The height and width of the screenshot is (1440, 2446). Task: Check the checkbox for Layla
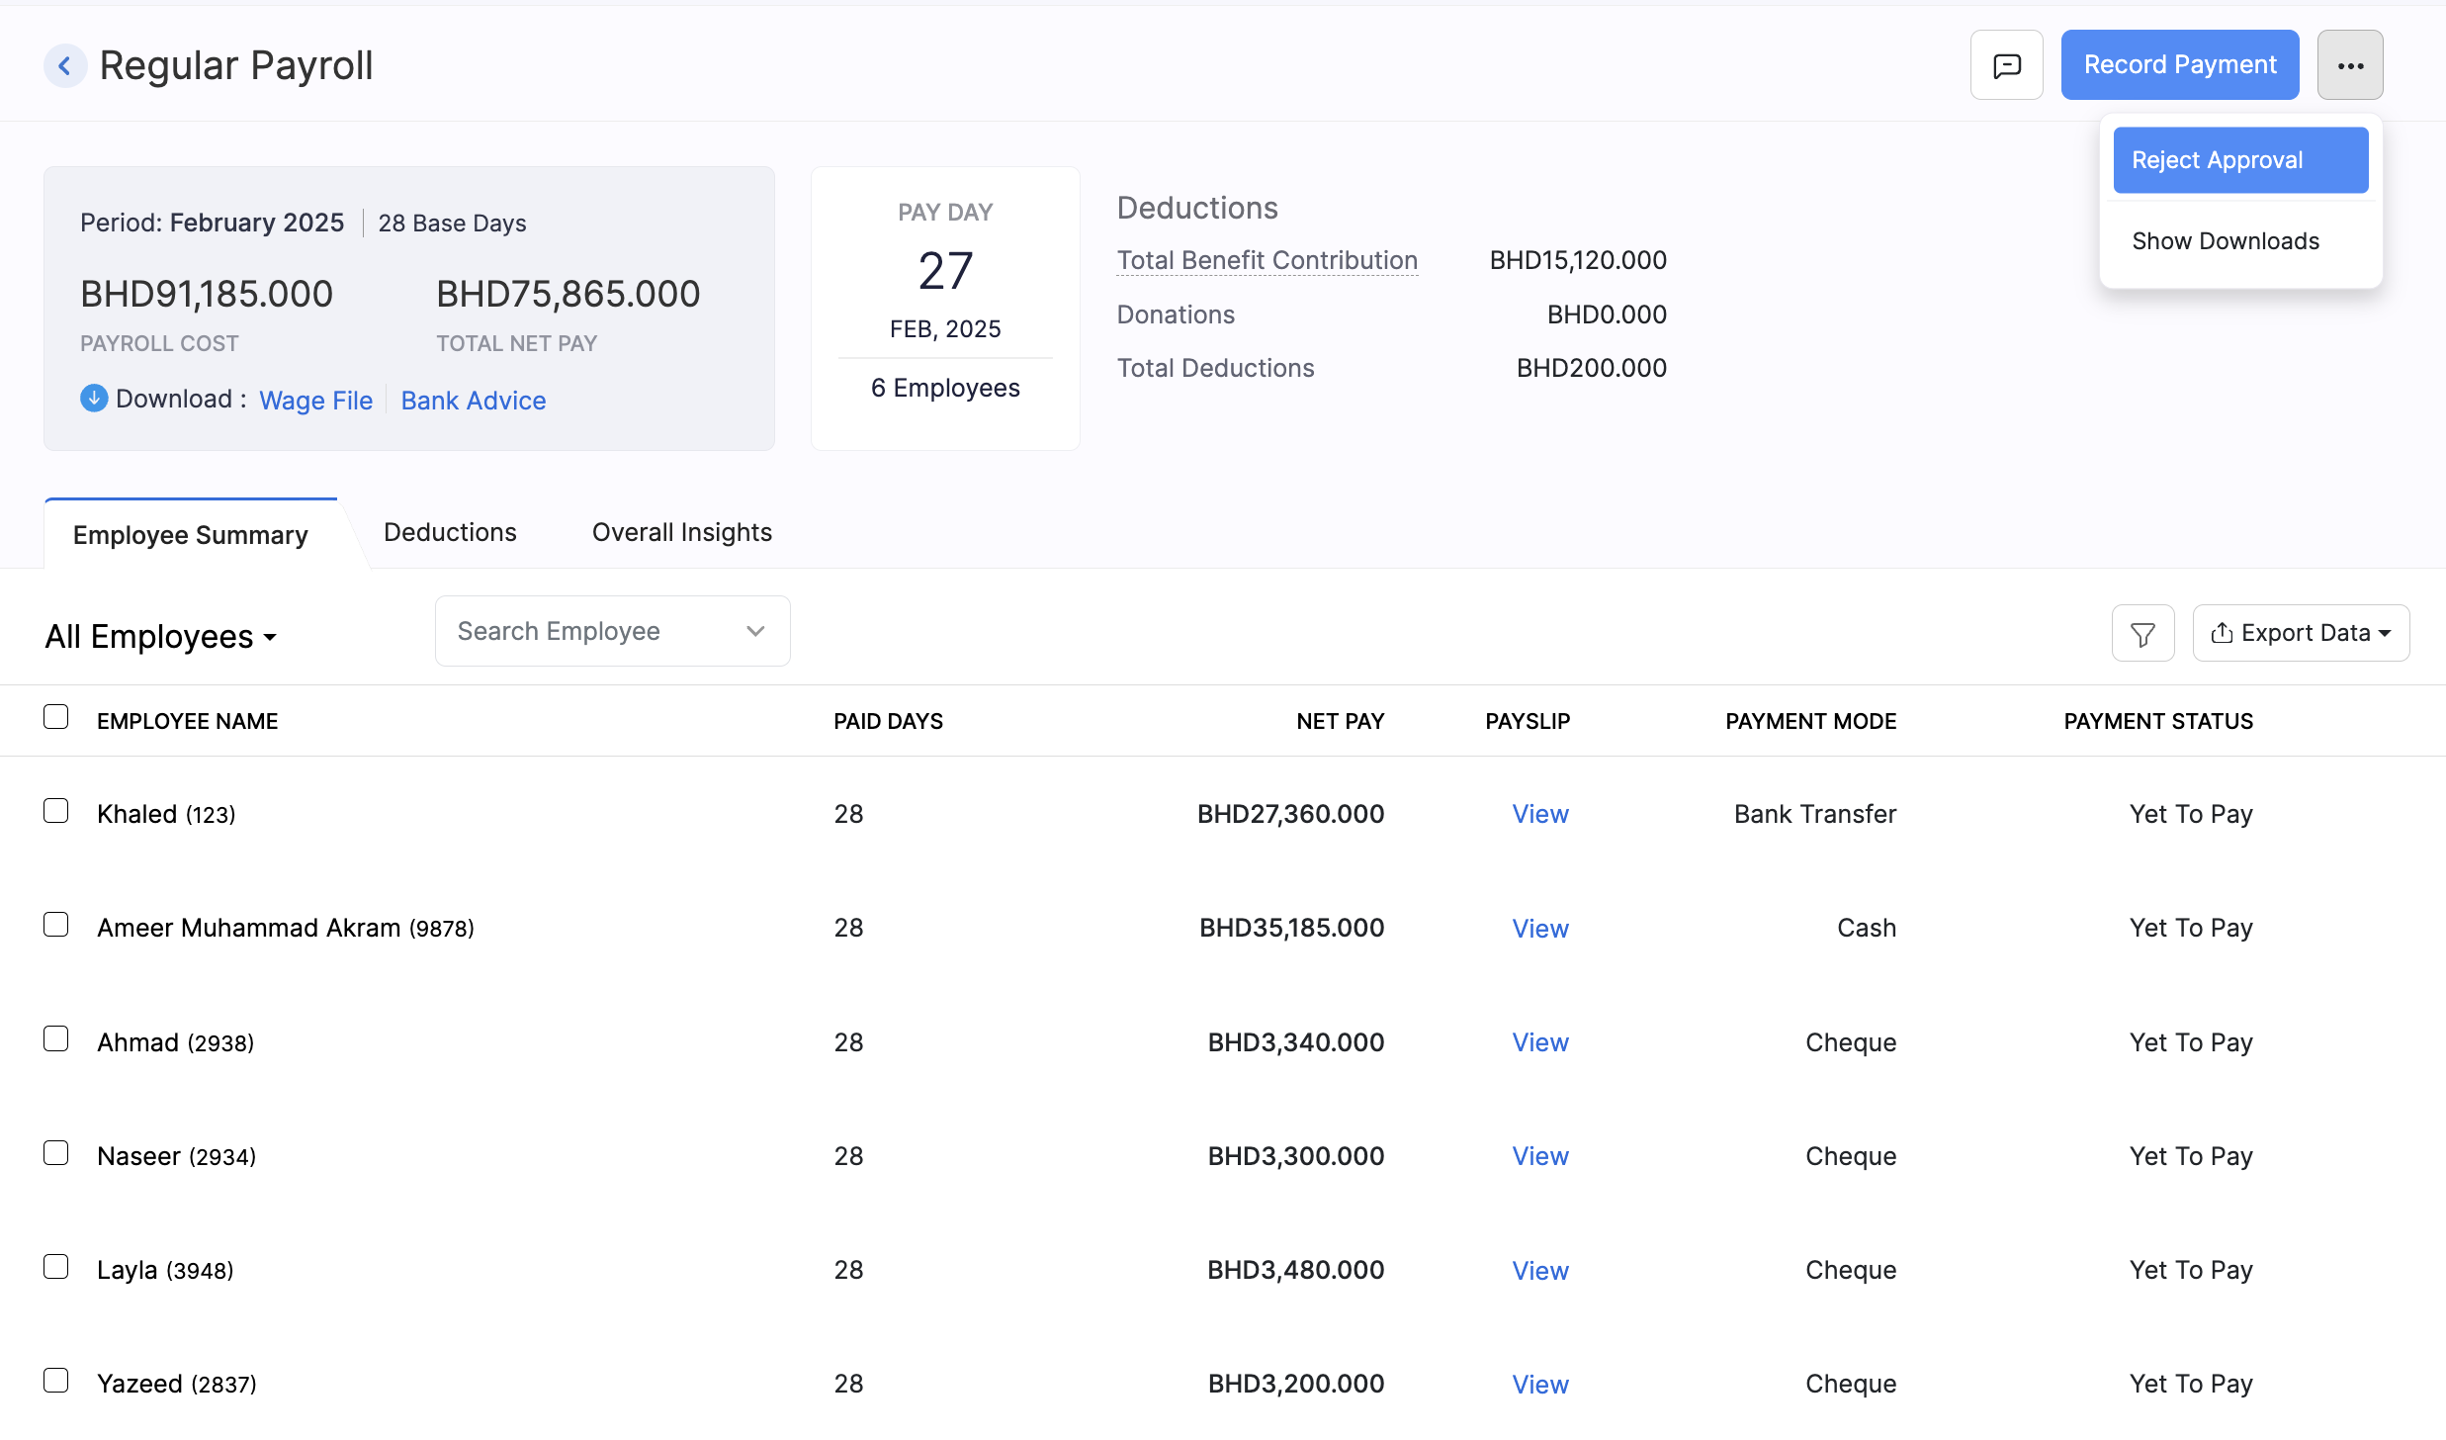tap(56, 1267)
